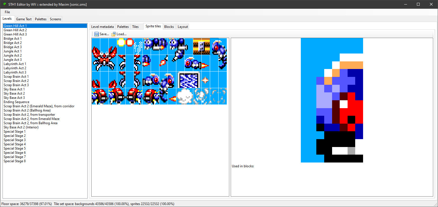The image size is (438, 207).
Task: Switch to the Game Text tab
Action: tap(24, 19)
